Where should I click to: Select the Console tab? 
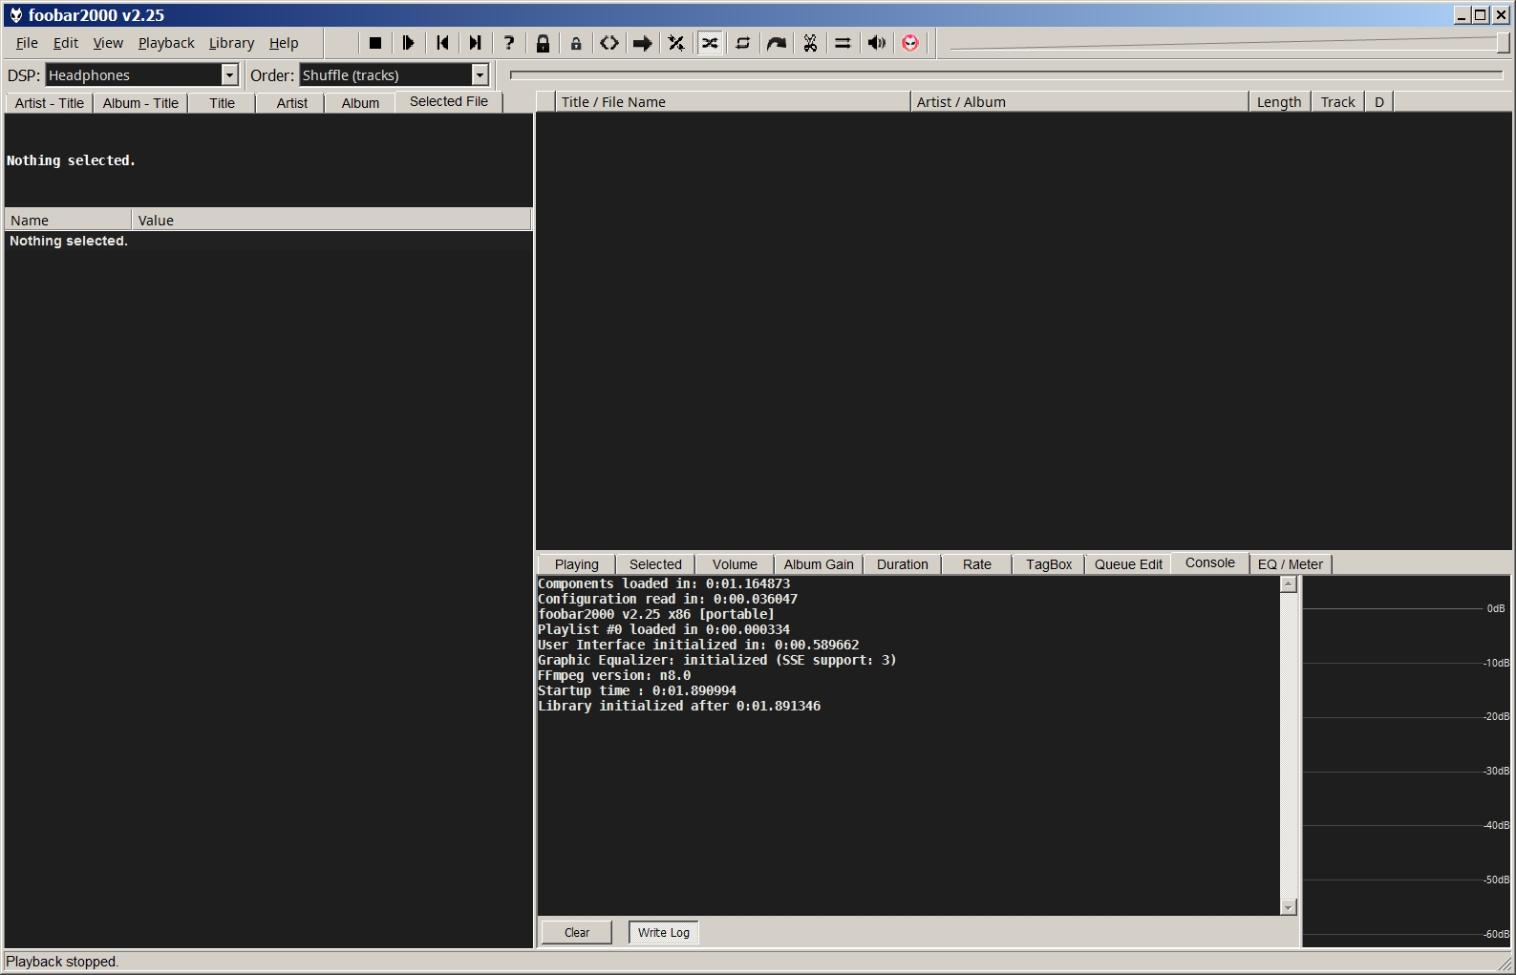click(1210, 562)
